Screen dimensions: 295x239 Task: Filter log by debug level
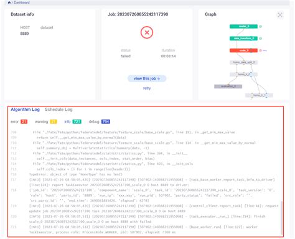(x=100, y=121)
